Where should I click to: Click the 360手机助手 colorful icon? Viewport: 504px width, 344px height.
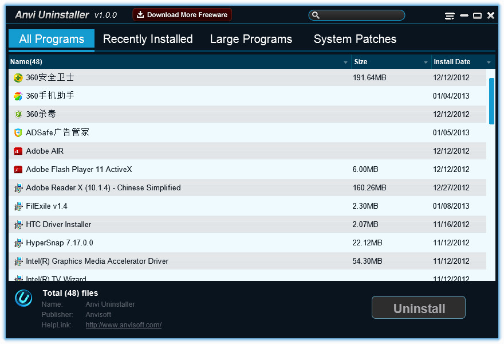pyautogui.click(x=18, y=96)
